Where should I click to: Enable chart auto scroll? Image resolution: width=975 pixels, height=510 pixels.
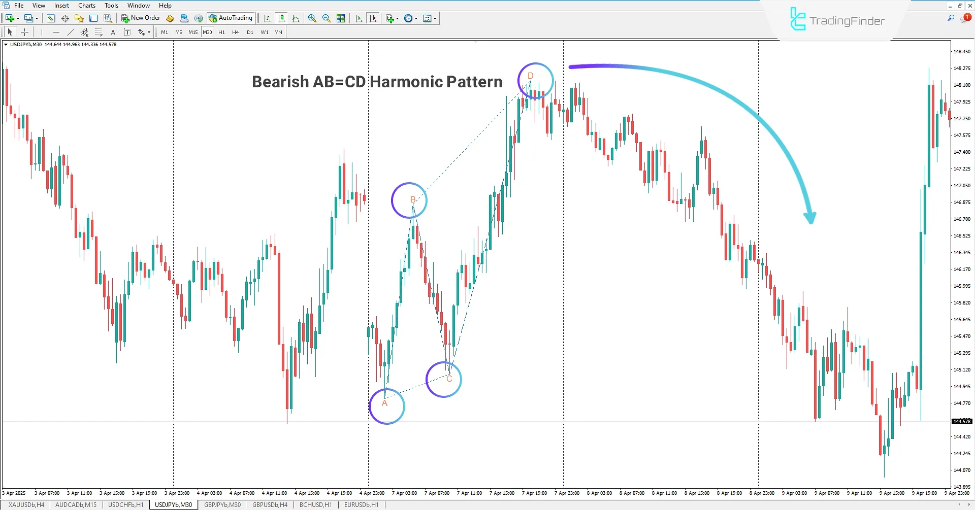(358, 18)
